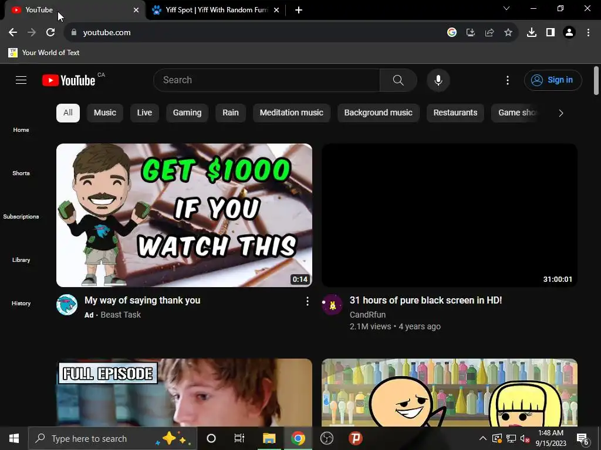This screenshot has height=450, width=601.
Task: Install YouTube app icon in address bar
Action: 471,33
